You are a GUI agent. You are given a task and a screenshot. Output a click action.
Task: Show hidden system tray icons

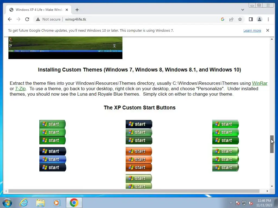pyautogui.click(x=231, y=203)
